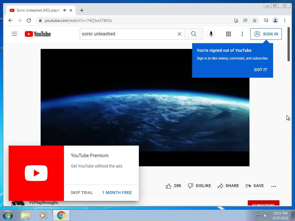Open Chrome media control icon

266,20
